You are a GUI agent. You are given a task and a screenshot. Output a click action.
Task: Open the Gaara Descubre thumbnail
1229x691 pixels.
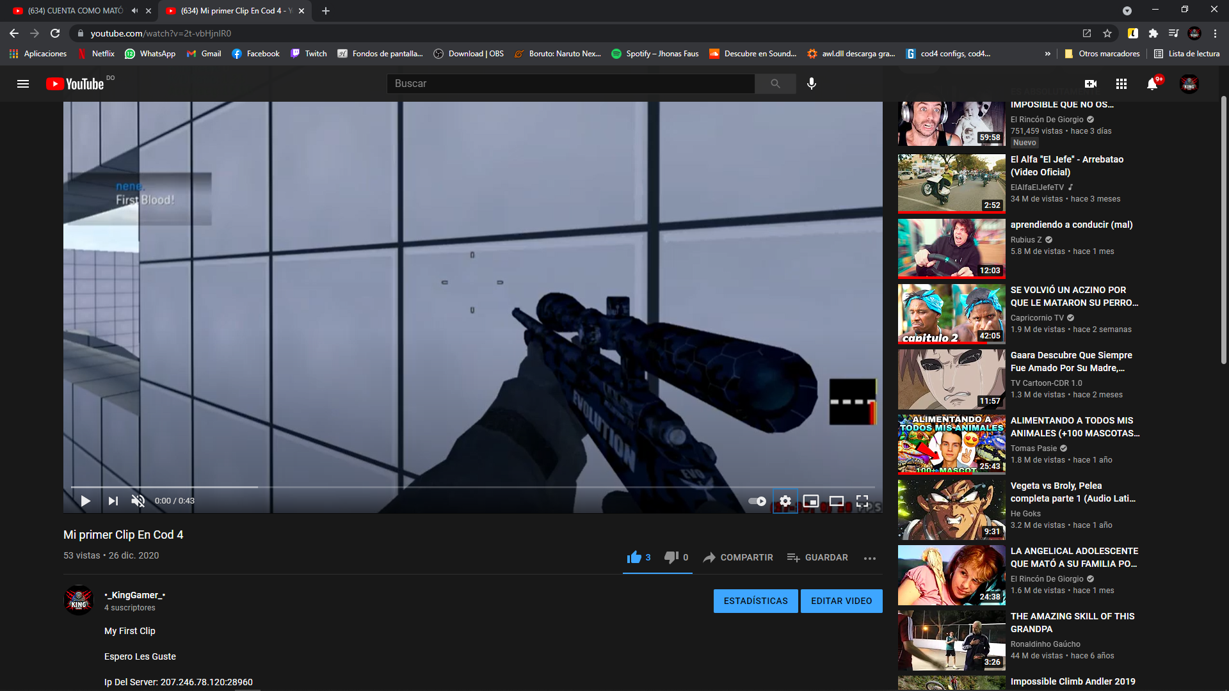(x=951, y=379)
